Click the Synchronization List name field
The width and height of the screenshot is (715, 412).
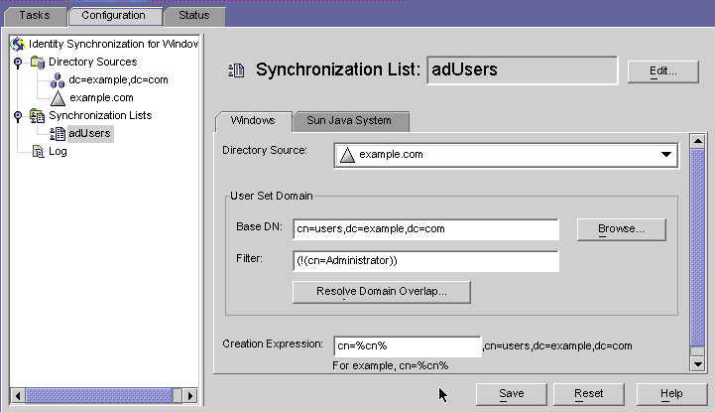tap(523, 70)
